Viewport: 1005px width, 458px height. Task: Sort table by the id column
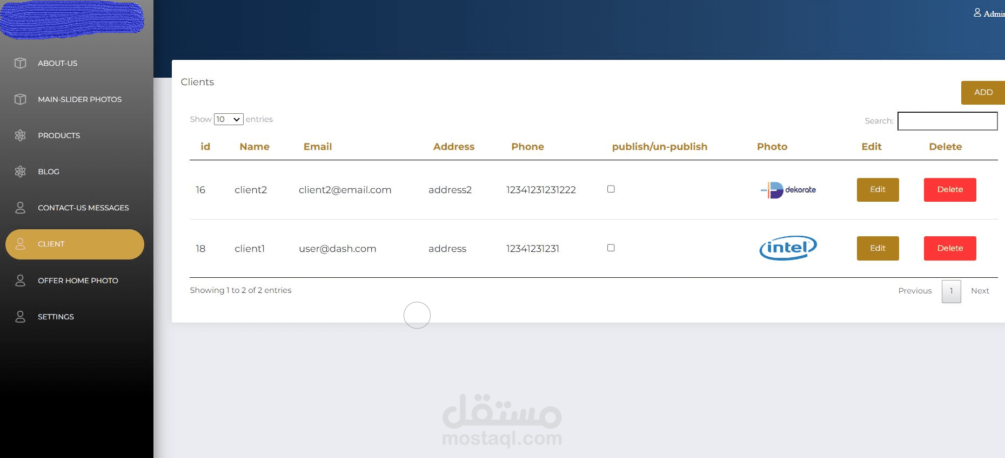click(x=205, y=147)
